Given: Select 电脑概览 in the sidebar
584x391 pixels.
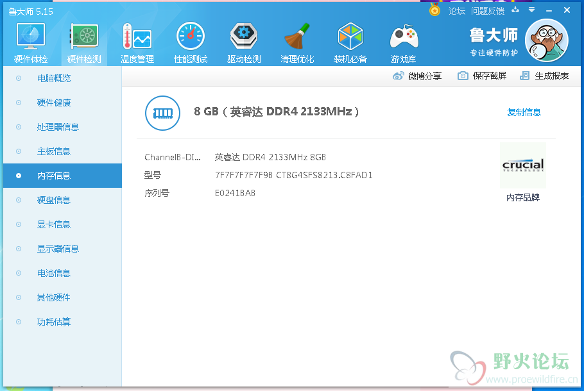Looking at the screenshot, I should (x=62, y=78).
